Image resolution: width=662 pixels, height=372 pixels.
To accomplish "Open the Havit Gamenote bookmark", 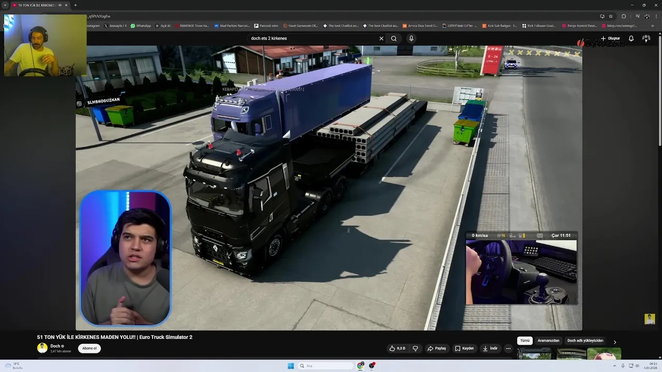I will click(301, 25).
